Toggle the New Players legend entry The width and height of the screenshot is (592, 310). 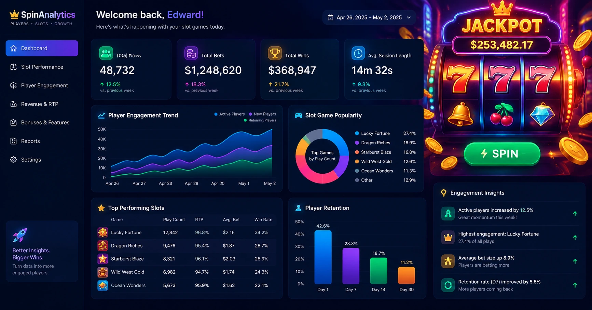262,114
